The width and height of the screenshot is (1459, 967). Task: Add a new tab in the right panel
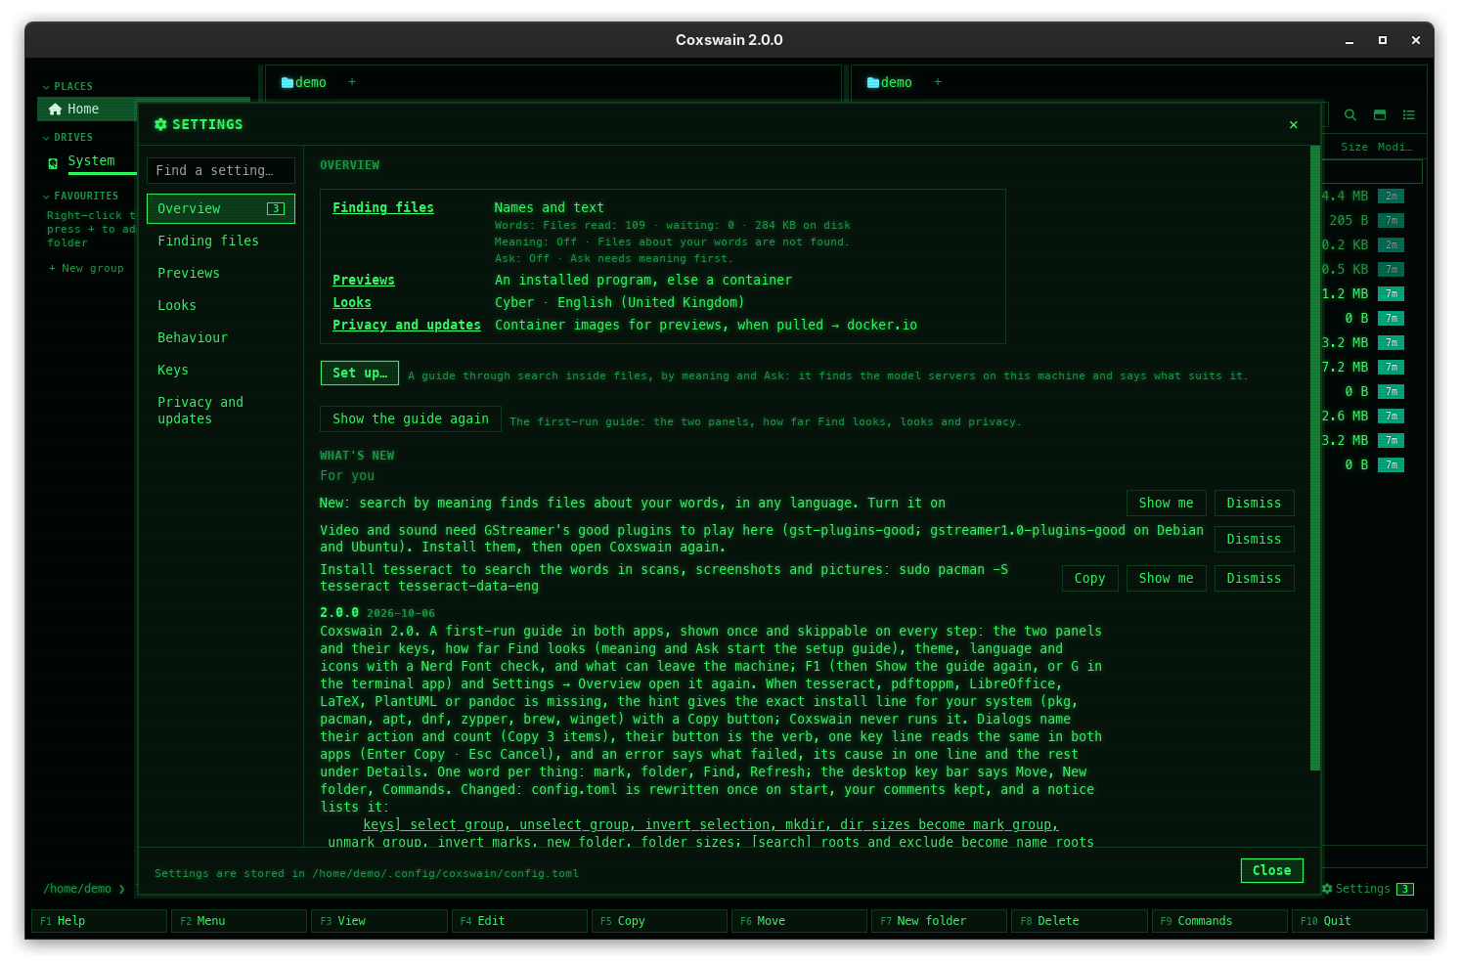[x=938, y=82]
